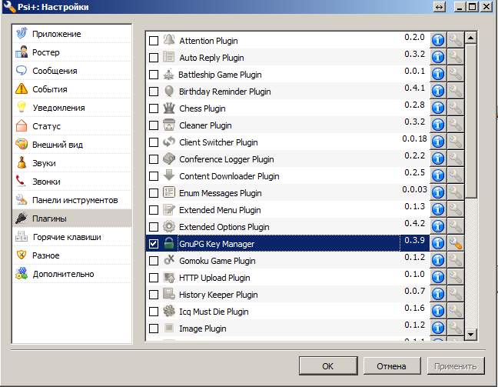Viewport: 498px width, 387px height.
Task: Tick the Battleship Game Plugin checkbox
Action: 154,75
